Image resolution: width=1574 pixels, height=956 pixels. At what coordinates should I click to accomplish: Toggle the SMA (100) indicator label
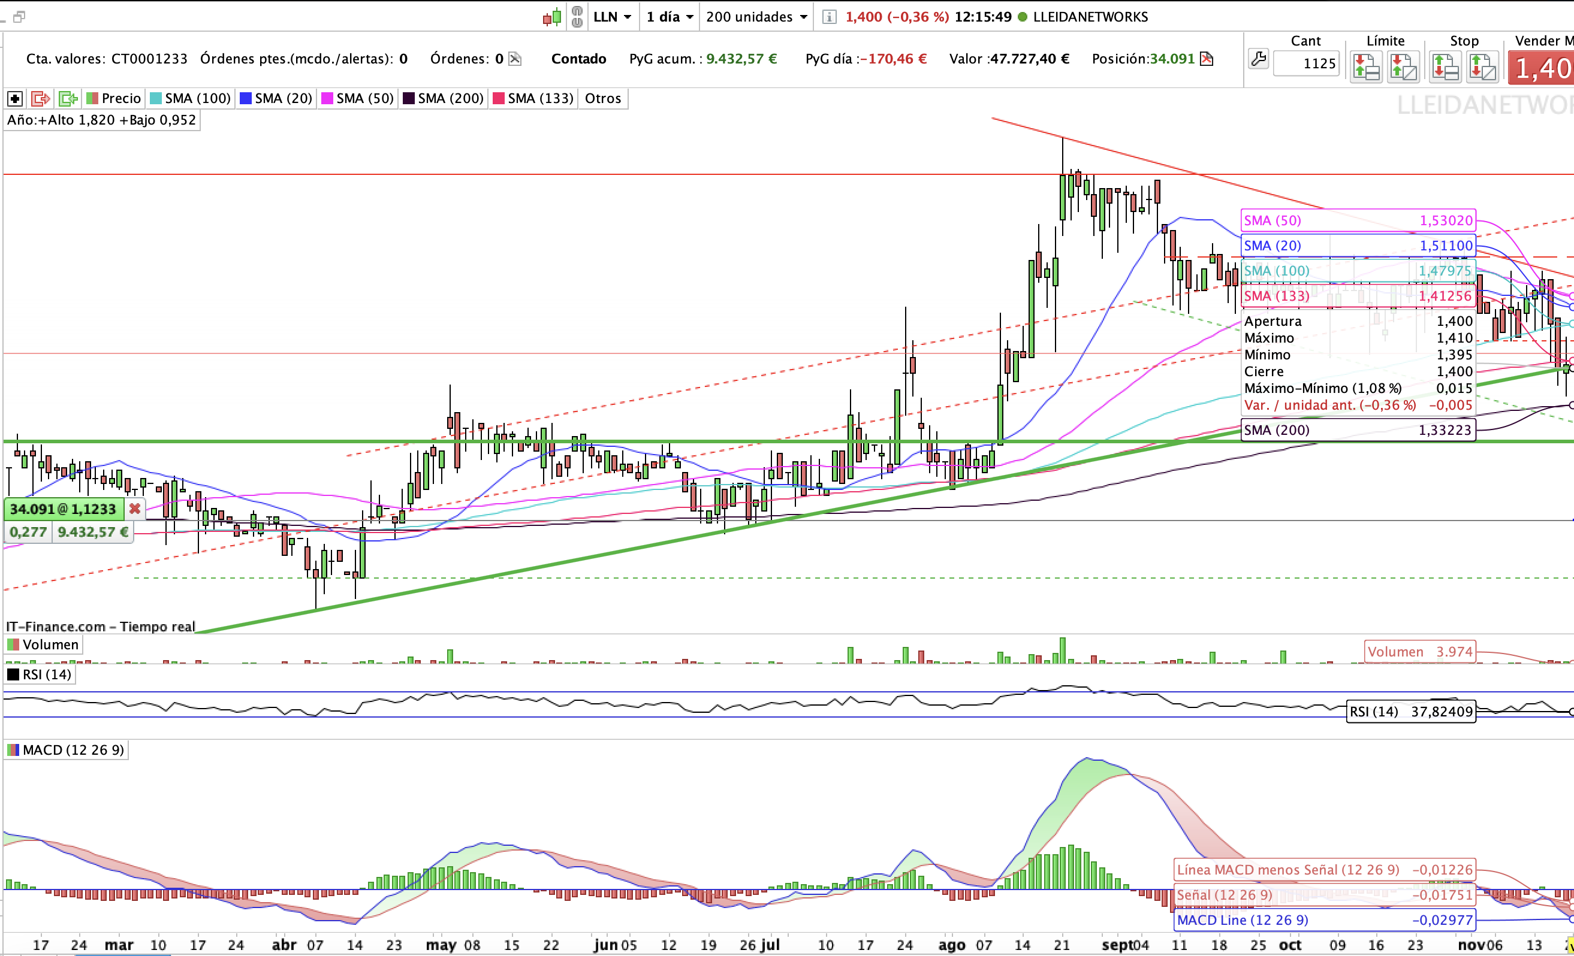pos(191,99)
